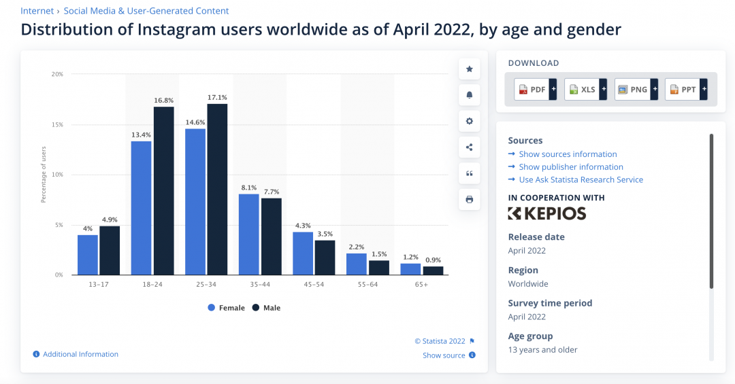The width and height of the screenshot is (735, 384).
Task: Click the print icon
Action: point(469,200)
